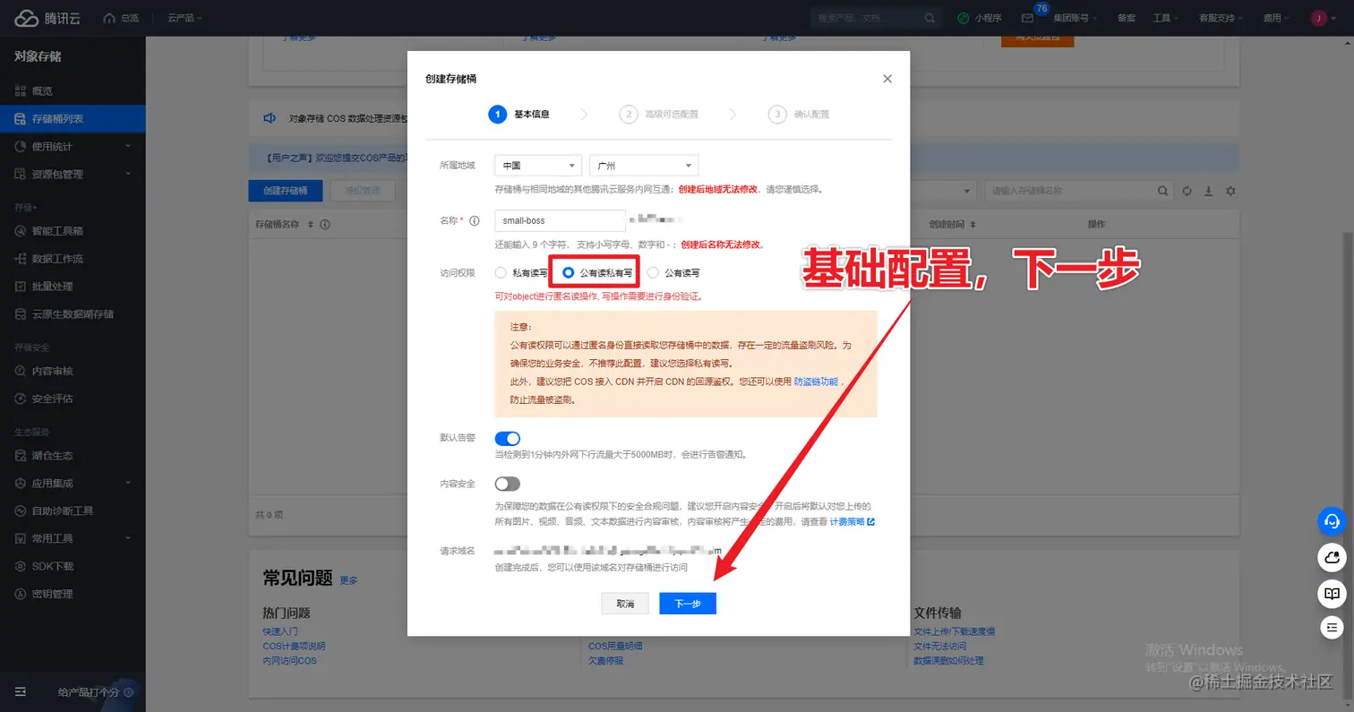The image size is (1354, 712).
Task: Click the 智能工具箱 icon
Action: 21,231
